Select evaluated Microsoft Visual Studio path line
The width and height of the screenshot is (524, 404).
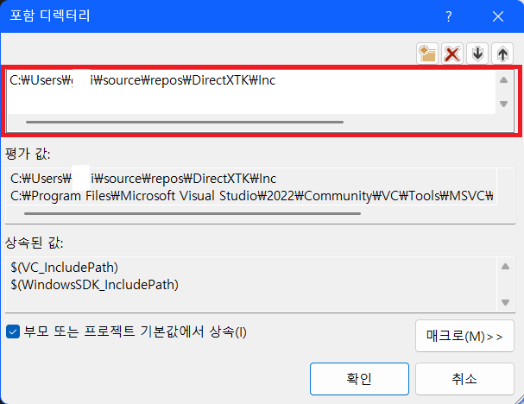coord(251,196)
